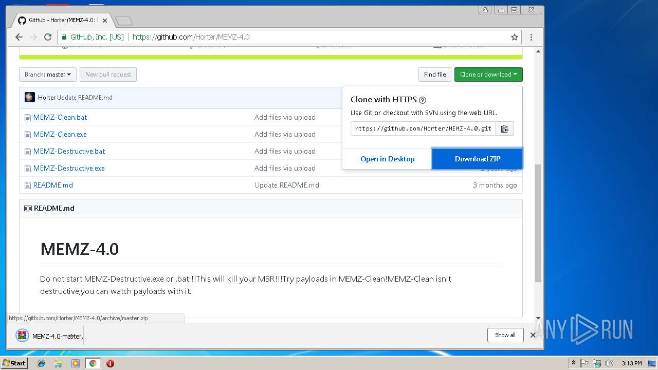Click the Download ZIP button
658x370 pixels.
tap(477, 159)
